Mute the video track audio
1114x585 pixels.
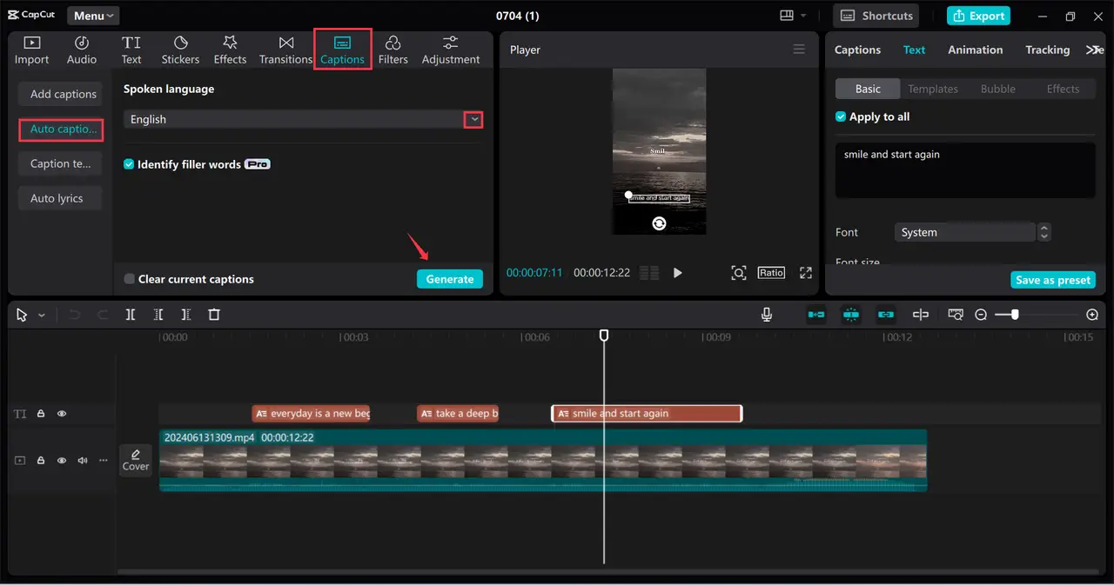(83, 460)
